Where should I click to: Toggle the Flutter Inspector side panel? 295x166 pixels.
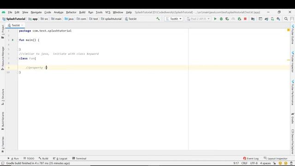point(293,62)
